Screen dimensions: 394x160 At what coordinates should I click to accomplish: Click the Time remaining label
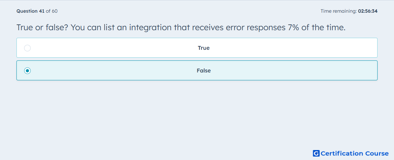tap(338, 11)
